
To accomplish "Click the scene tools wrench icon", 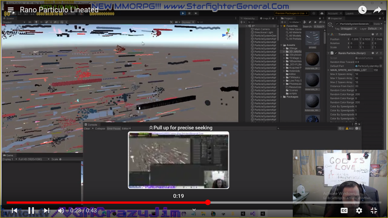I will [171, 22].
